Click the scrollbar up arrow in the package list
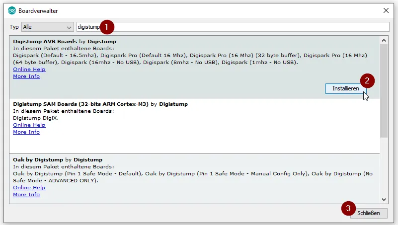Image resolution: width=398 pixels, height=225 pixels. [384, 40]
